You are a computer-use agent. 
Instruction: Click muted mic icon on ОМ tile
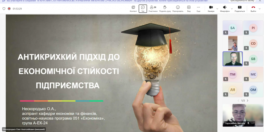click(x=246, y=95)
